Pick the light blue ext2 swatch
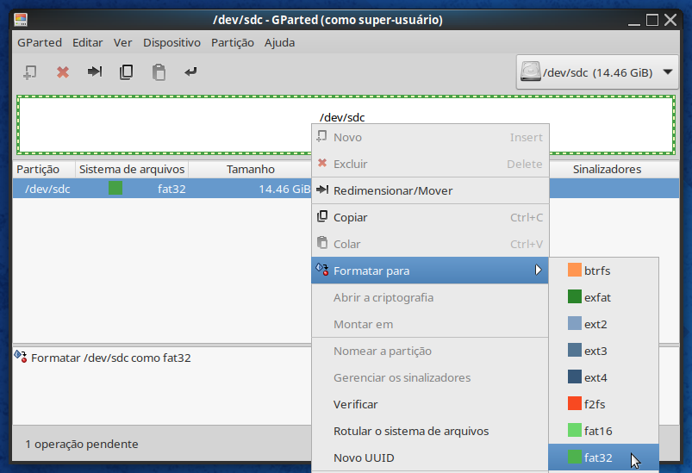This screenshot has width=692, height=473. click(x=575, y=323)
